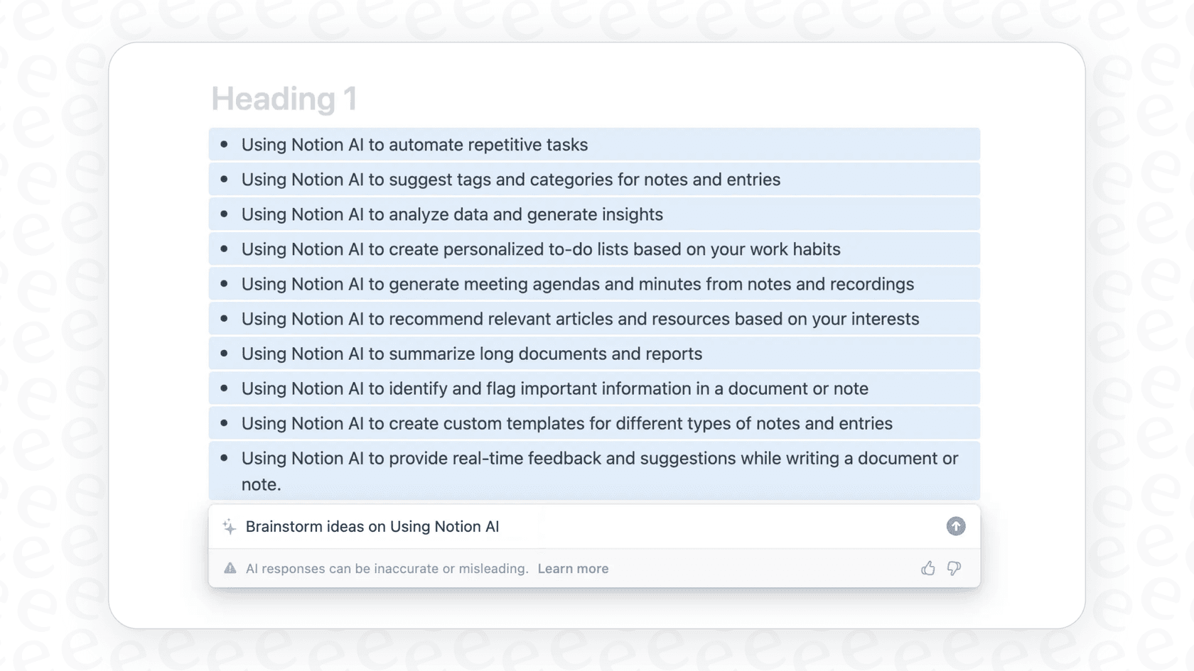
Task: Click the 'create custom templates' list item
Action: click(x=566, y=423)
